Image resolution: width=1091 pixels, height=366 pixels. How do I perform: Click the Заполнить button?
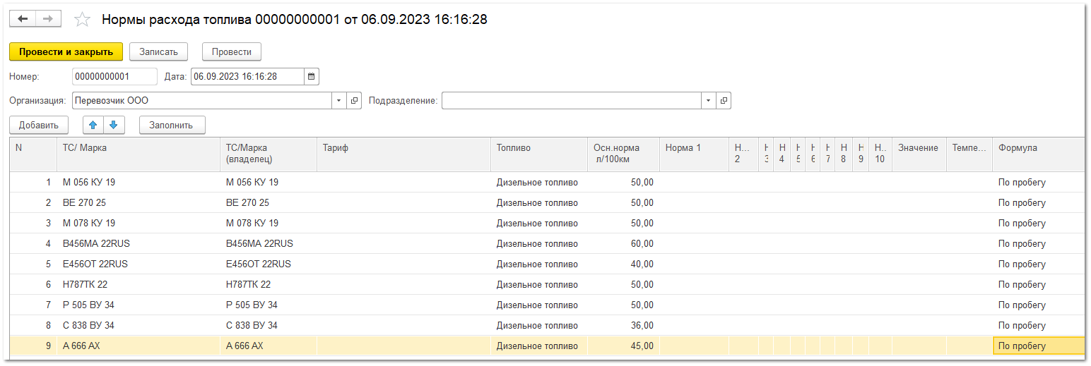tap(172, 125)
